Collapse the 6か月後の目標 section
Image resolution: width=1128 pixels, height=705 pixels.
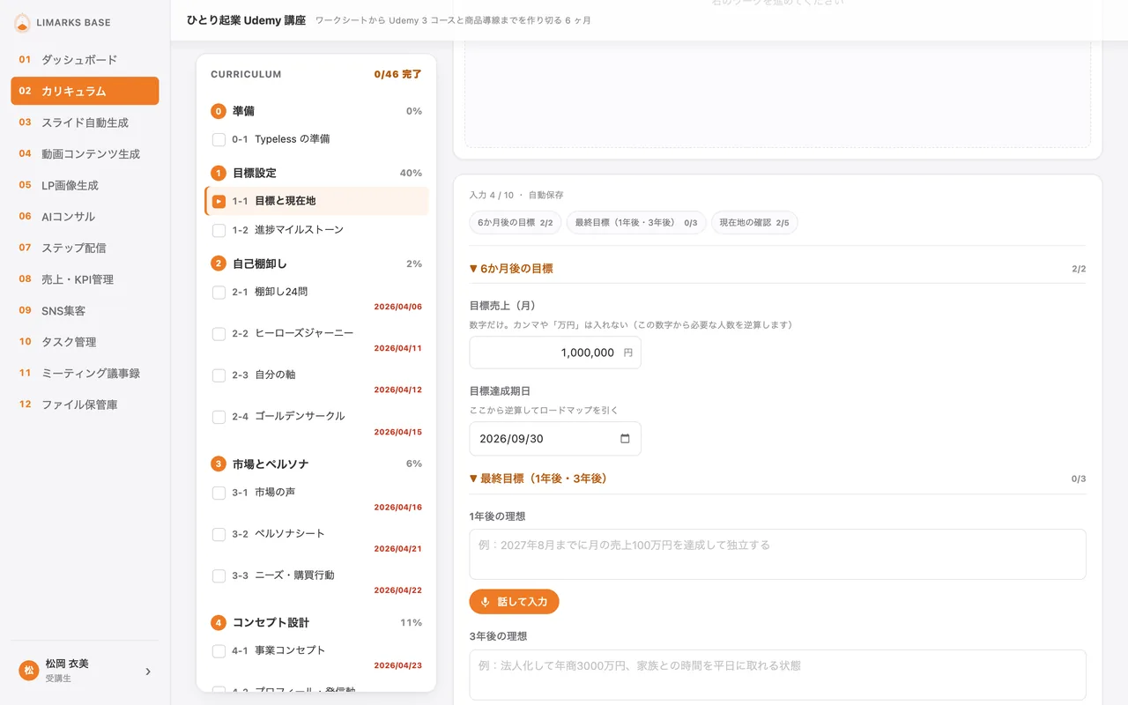[511, 269]
